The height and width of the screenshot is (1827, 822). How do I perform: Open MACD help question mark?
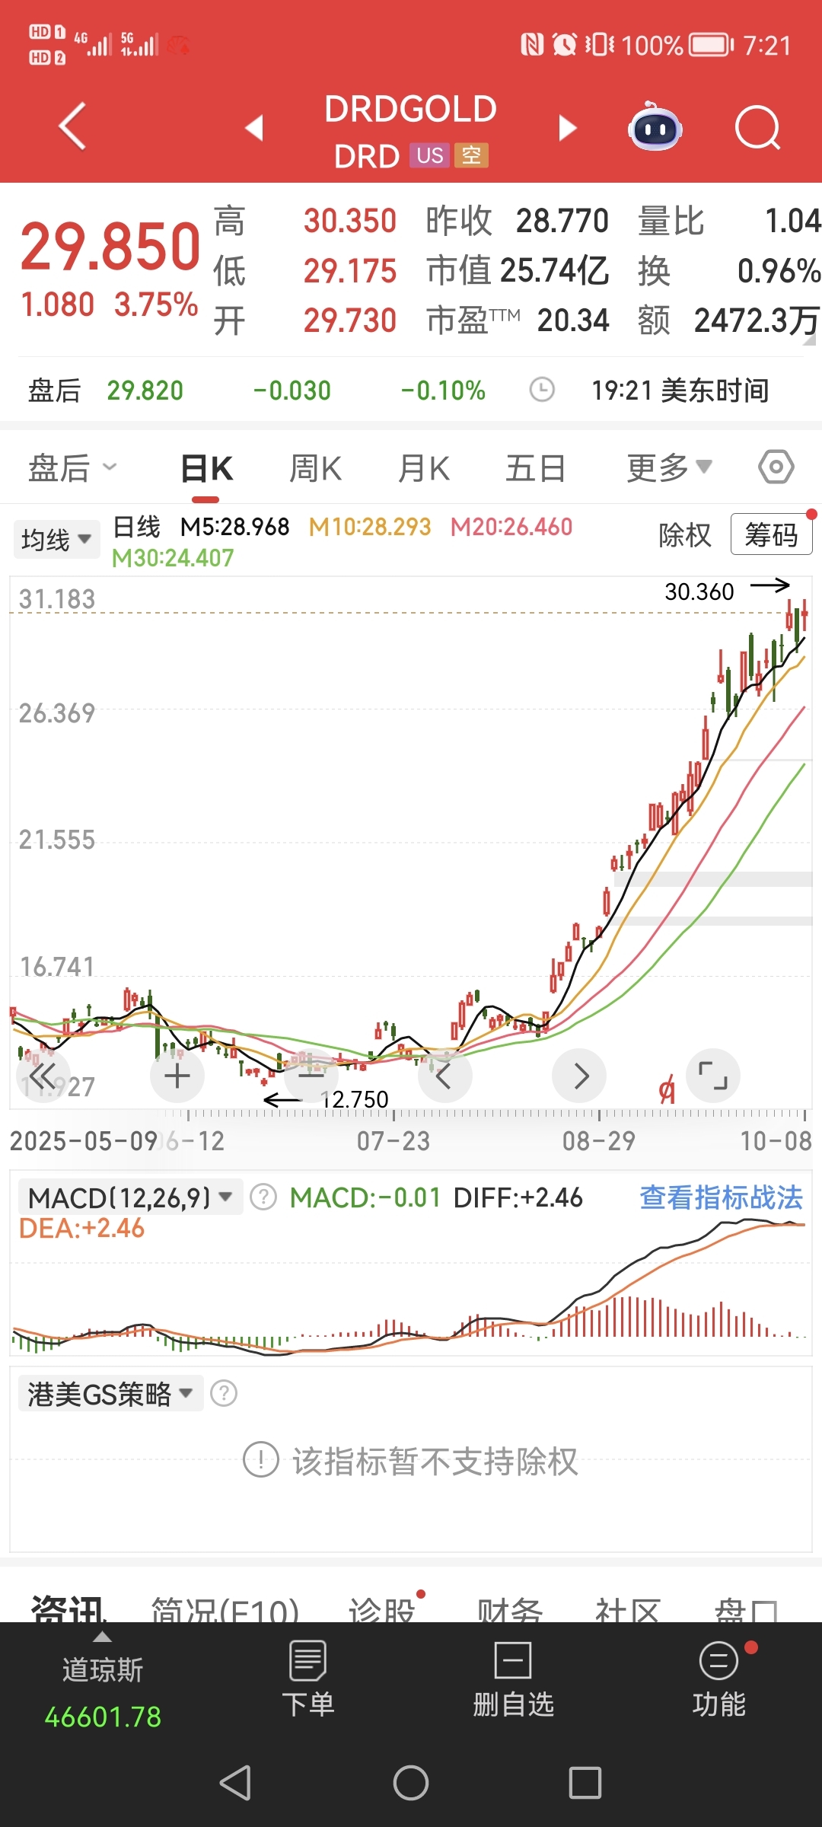[x=263, y=1197]
